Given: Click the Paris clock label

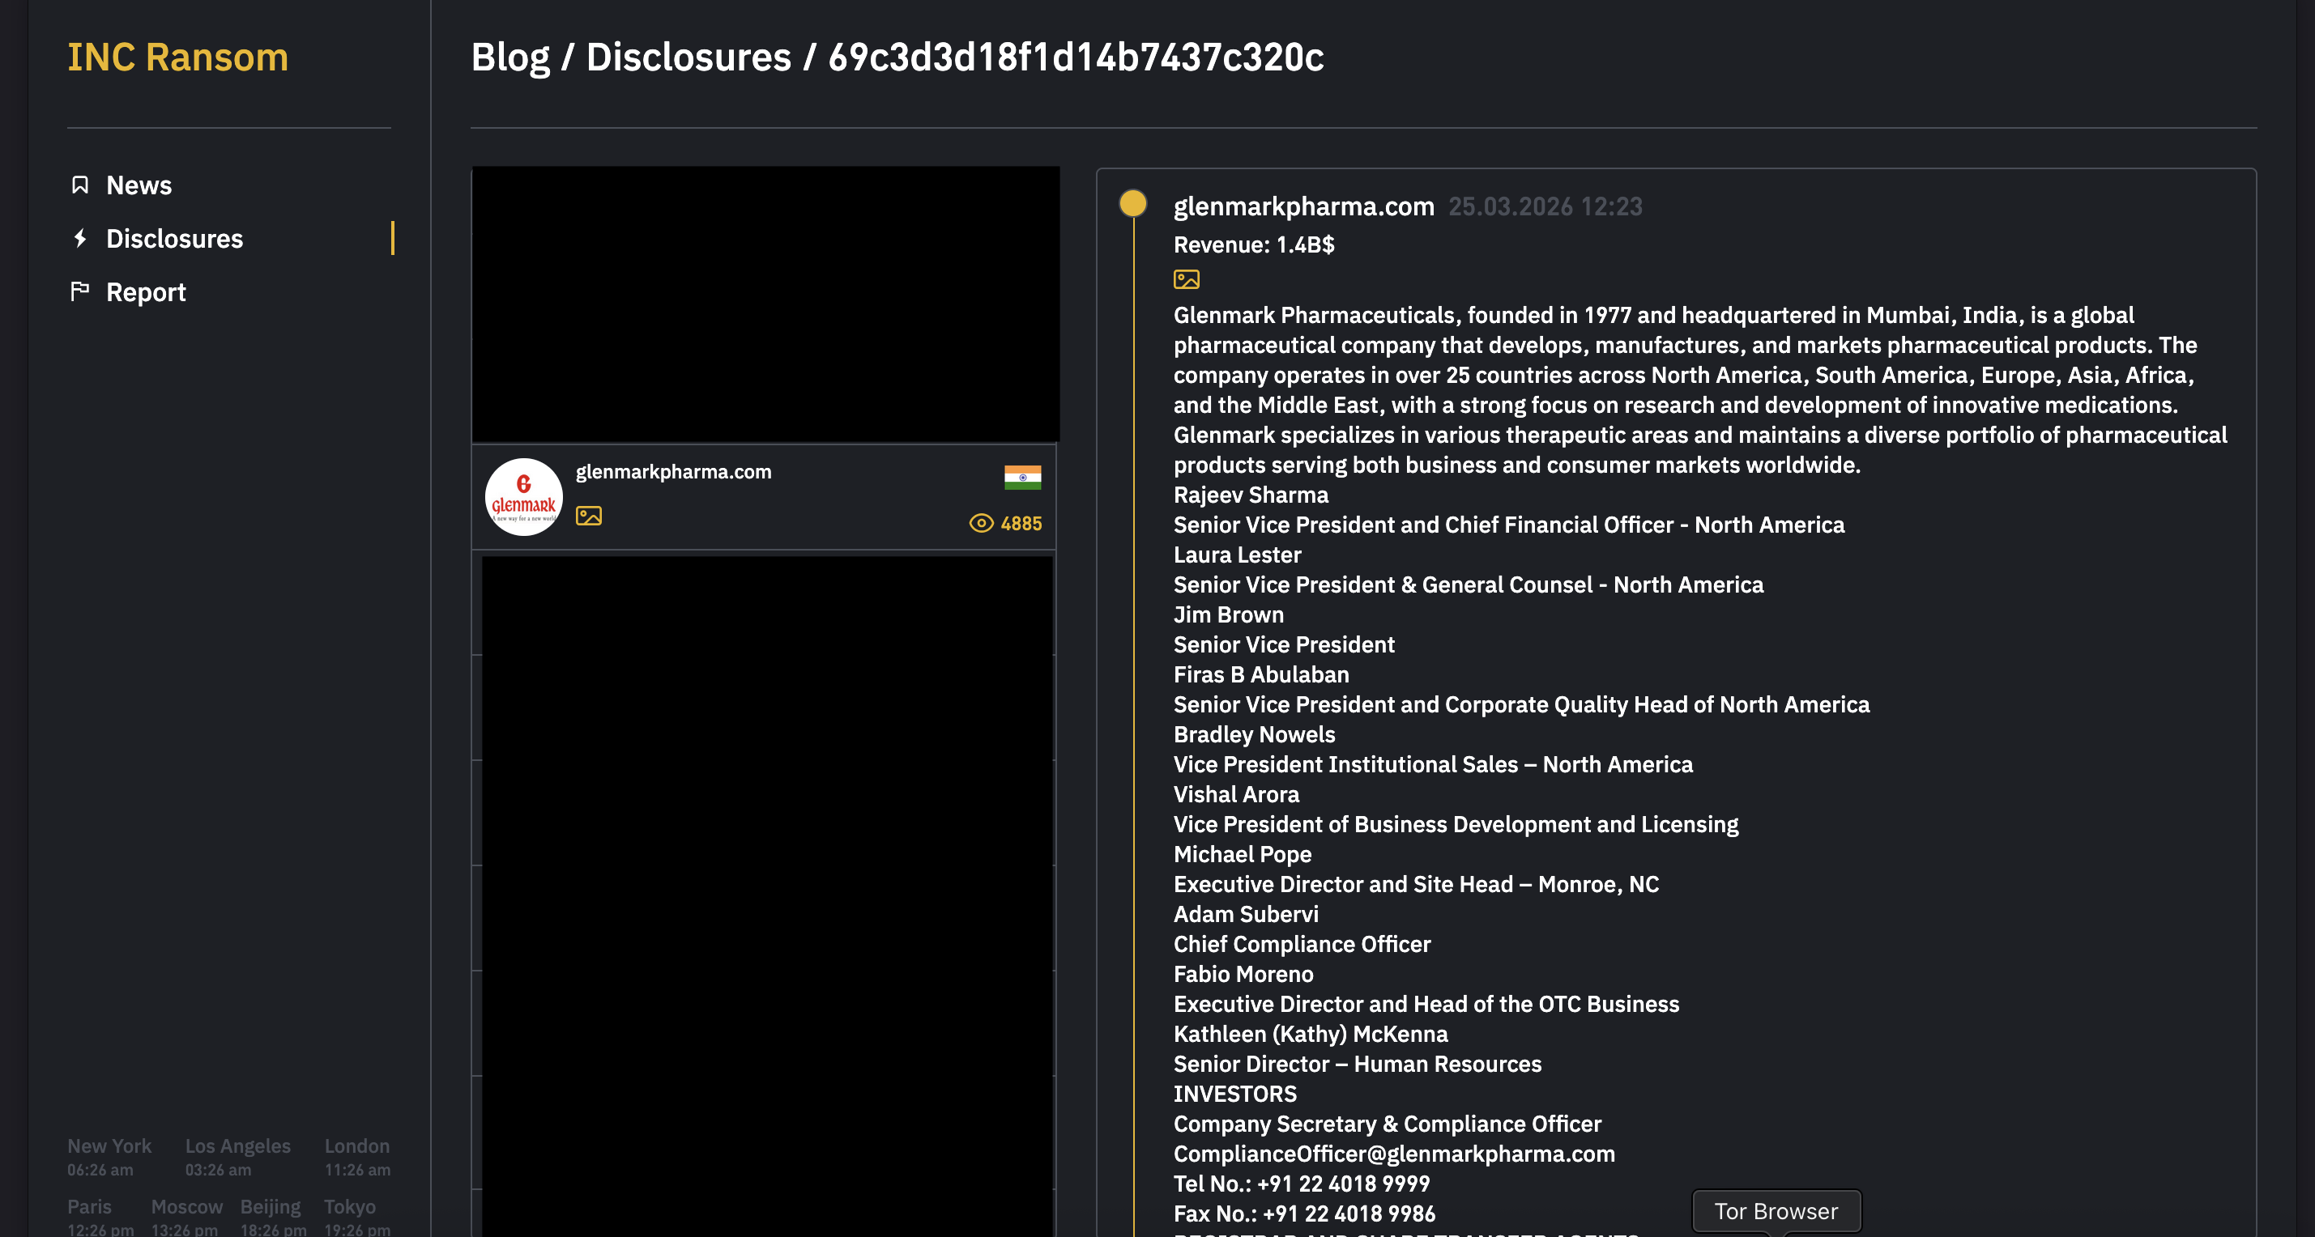Looking at the screenshot, I should click(x=90, y=1206).
